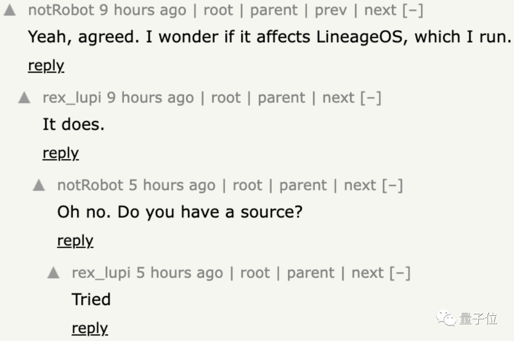The width and height of the screenshot is (514, 341).
Task: Go to next from 'Tried' comment
Action: pyautogui.click(x=367, y=273)
